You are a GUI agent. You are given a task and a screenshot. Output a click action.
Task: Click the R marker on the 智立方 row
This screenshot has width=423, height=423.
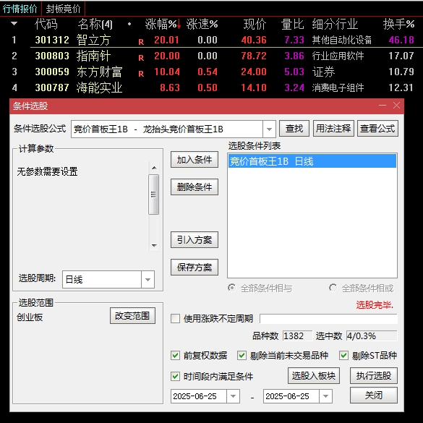click(141, 42)
